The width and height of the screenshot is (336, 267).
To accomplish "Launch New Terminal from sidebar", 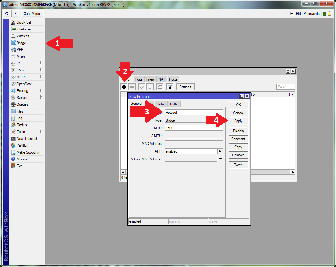I will point(27,139).
